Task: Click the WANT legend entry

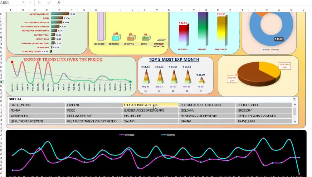Action: [275, 49]
